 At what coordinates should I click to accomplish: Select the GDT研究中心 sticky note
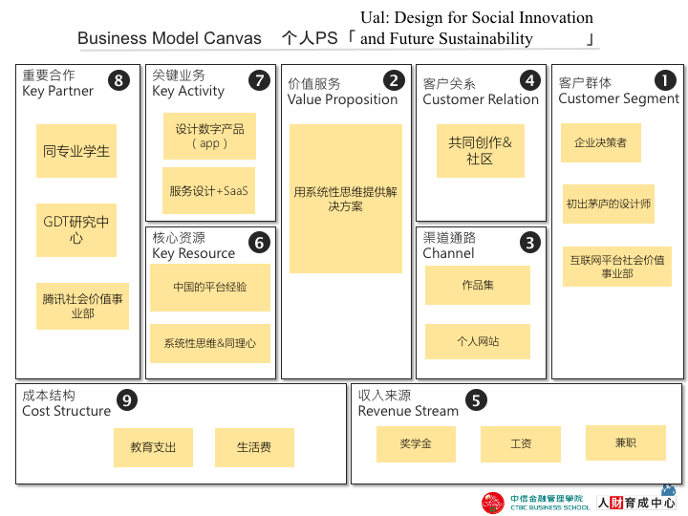pos(76,230)
